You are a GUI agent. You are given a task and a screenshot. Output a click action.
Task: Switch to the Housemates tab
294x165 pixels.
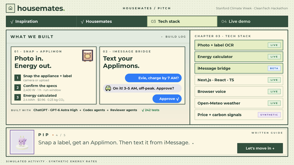point(112,21)
